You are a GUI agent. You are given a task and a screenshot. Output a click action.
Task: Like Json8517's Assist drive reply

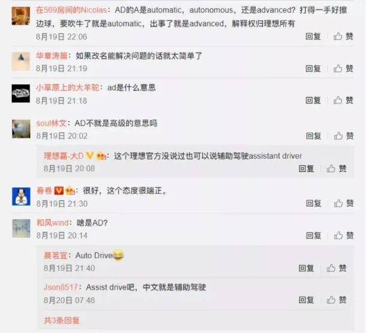(x=337, y=300)
